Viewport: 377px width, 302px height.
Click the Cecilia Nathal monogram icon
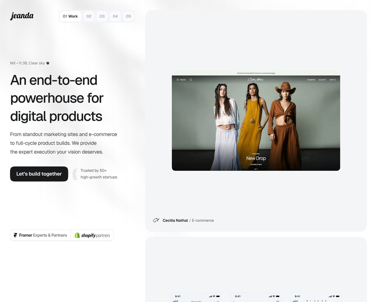[x=156, y=220]
